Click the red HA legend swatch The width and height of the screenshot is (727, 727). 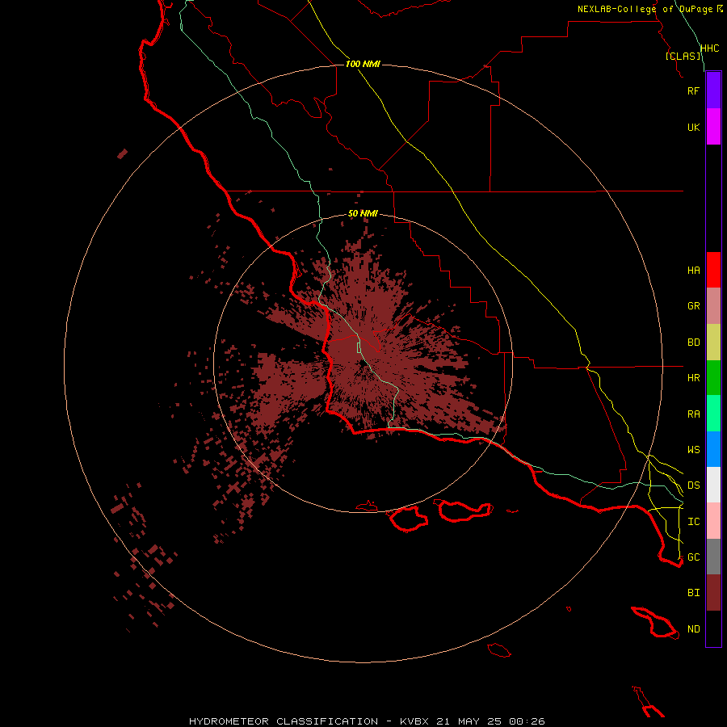(x=713, y=270)
